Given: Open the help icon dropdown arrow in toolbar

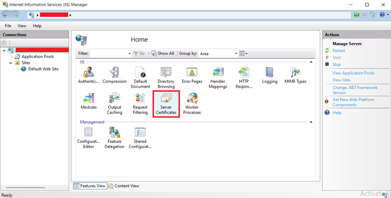Looking at the screenshot, I should click(388, 15).
